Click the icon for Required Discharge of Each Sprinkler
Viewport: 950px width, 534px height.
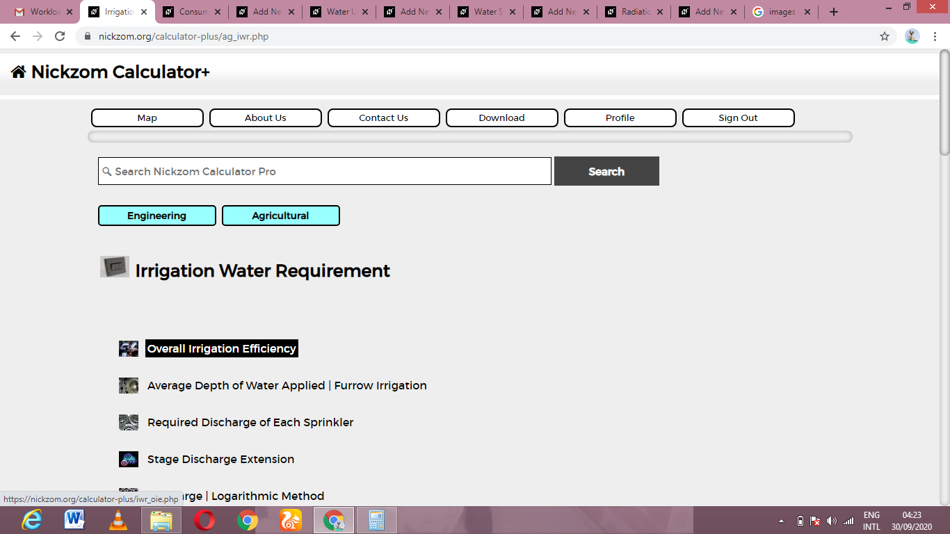click(129, 423)
